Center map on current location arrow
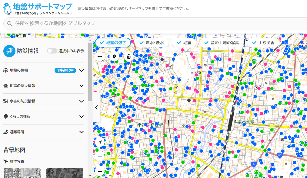Image resolution: width=307 pixels, height=178 pixels. 100,142
